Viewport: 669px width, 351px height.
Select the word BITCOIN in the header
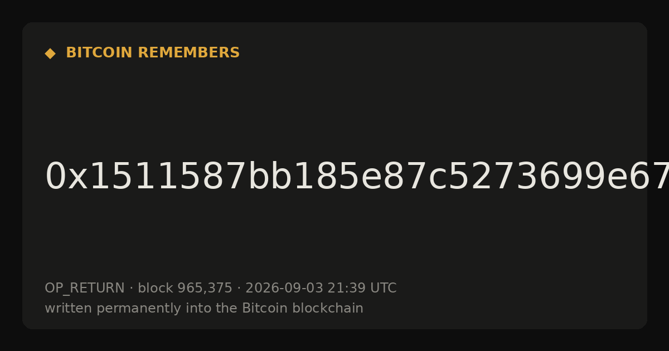tap(99, 53)
